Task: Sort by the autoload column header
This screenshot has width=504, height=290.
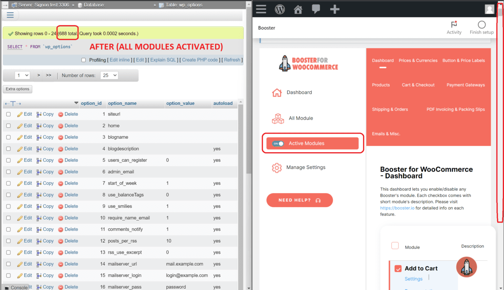Action: pyautogui.click(x=223, y=103)
